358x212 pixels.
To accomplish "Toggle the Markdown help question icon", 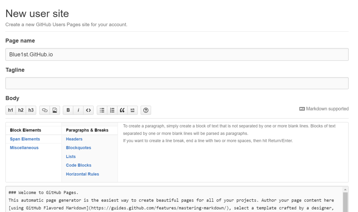I will click(146, 110).
